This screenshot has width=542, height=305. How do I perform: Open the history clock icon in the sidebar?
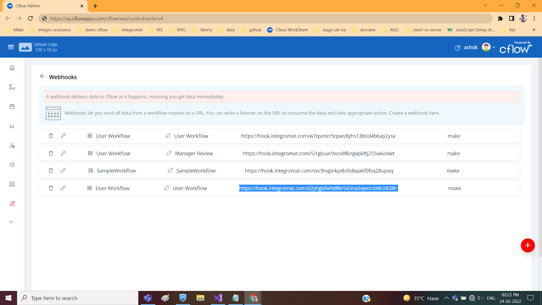[12, 165]
